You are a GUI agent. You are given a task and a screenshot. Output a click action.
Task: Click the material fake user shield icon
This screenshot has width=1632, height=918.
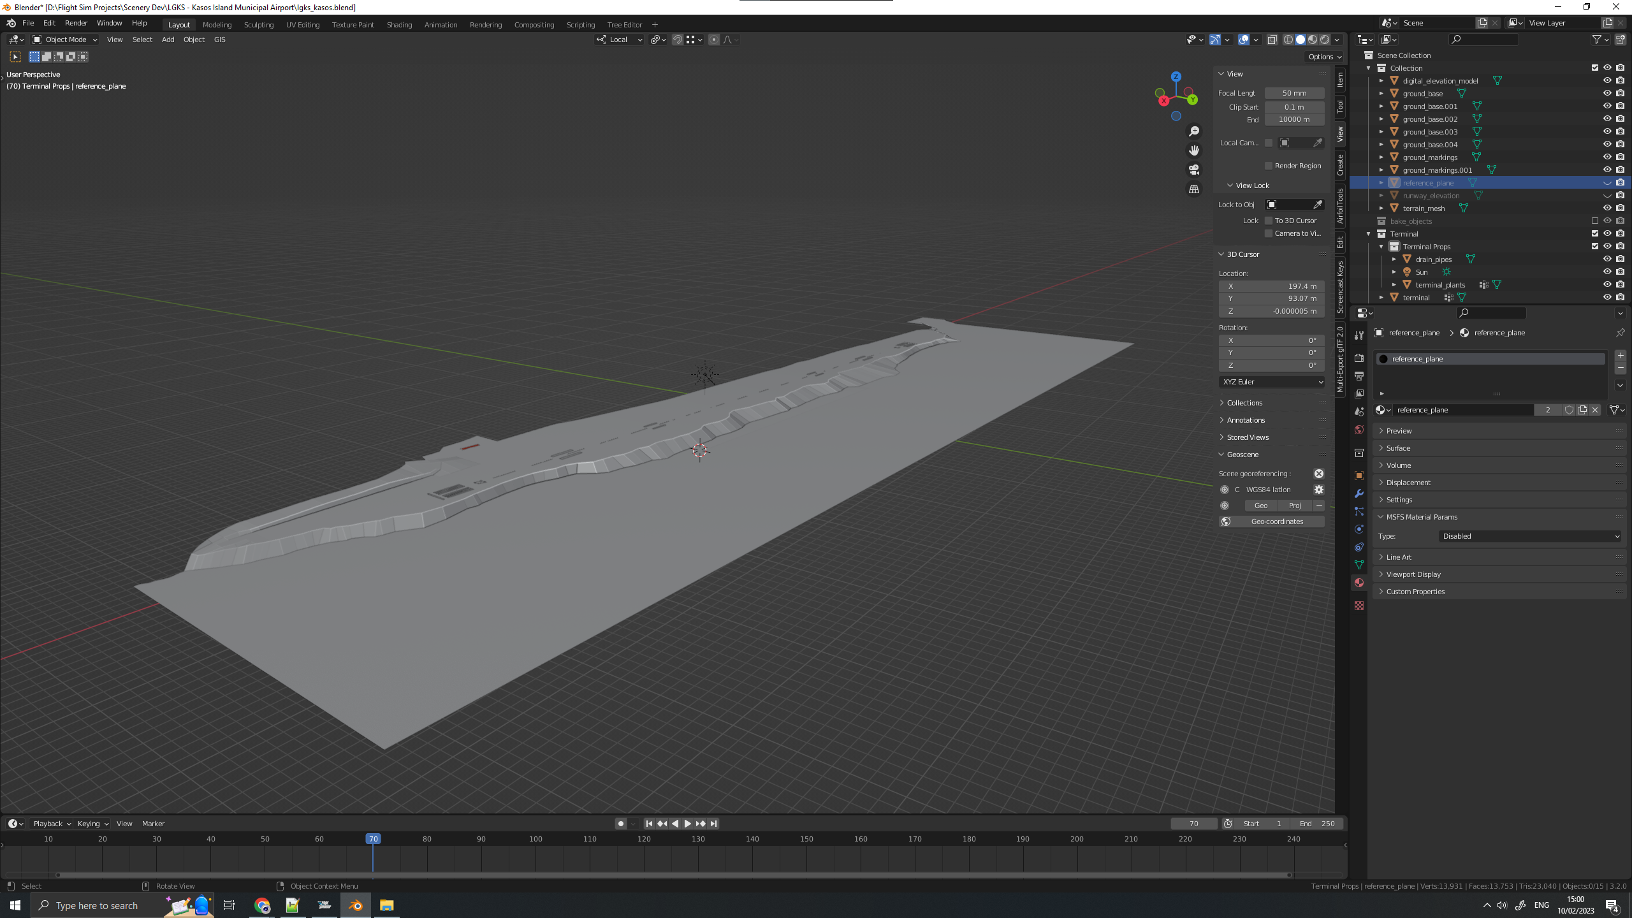click(1569, 410)
